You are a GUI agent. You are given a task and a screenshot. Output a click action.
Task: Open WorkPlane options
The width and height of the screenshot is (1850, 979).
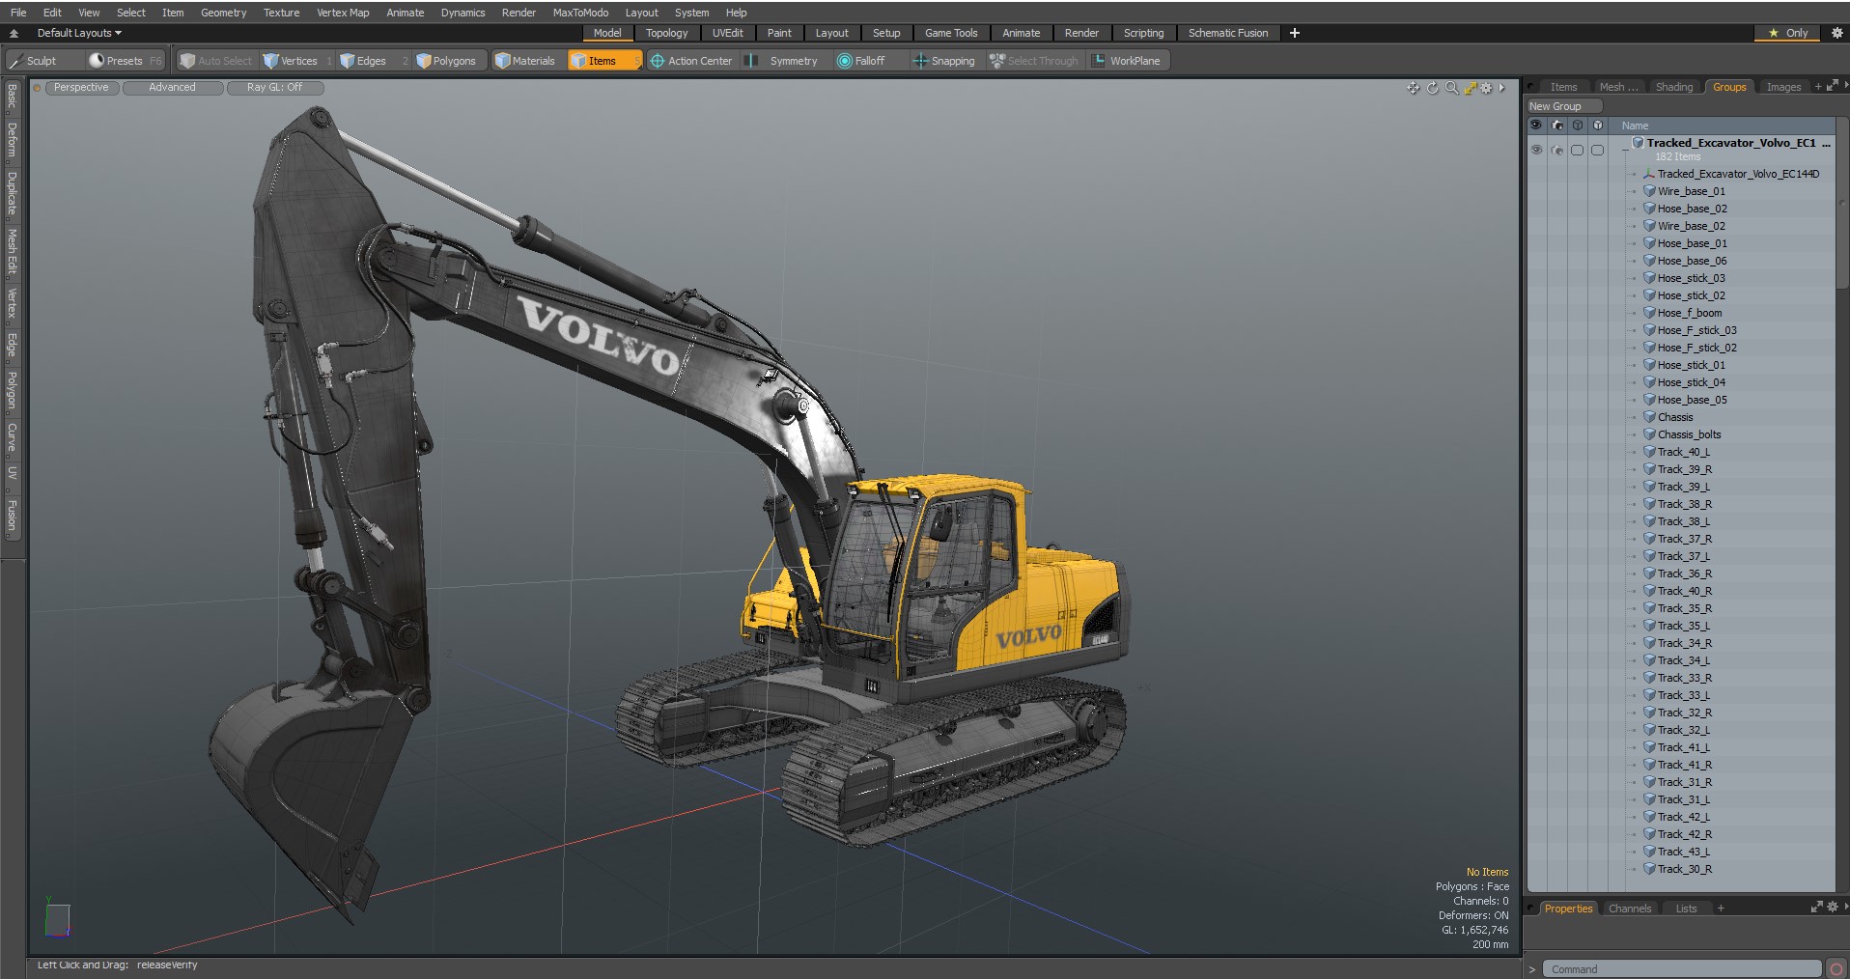[1127, 61]
